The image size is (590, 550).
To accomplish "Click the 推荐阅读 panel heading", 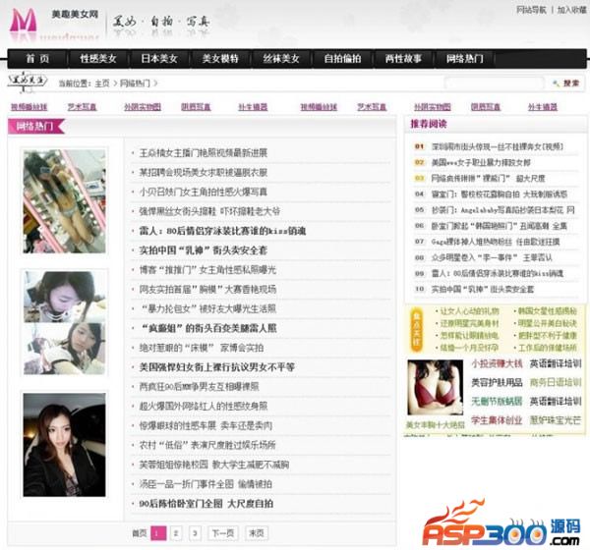I will [x=428, y=124].
